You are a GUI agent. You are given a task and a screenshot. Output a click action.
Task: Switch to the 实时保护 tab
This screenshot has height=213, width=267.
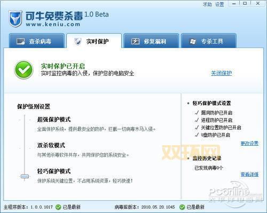[94, 41]
